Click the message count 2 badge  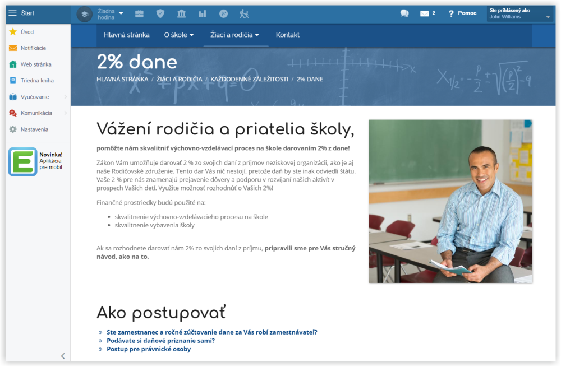(434, 13)
